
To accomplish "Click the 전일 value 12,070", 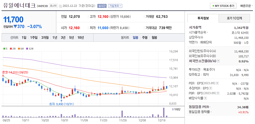I will click(x=74, y=17).
